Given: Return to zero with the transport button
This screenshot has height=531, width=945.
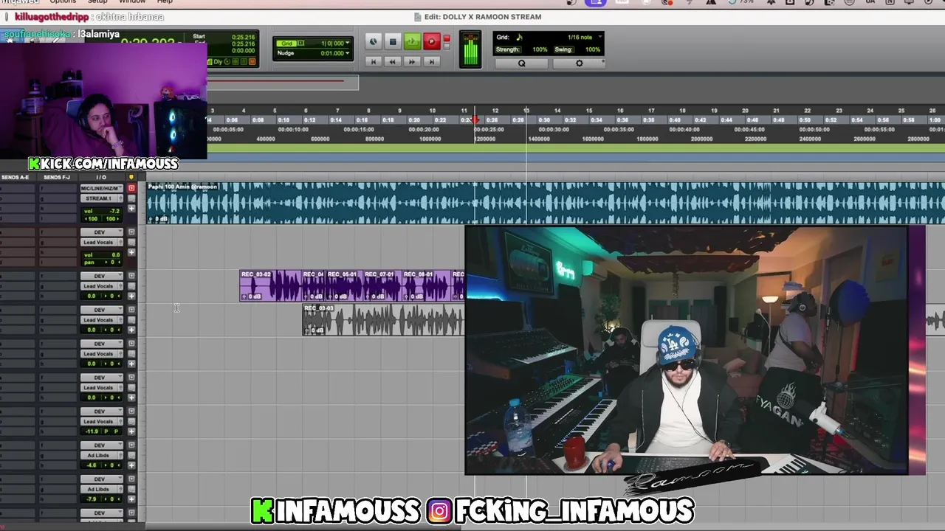Looking at the screenshot, I should [x=374, y=62].
